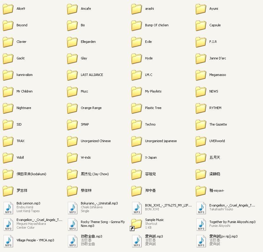Screen dimensions: 263x252
Task: Click the Sample Music shortcut icon
Action: 136,225
